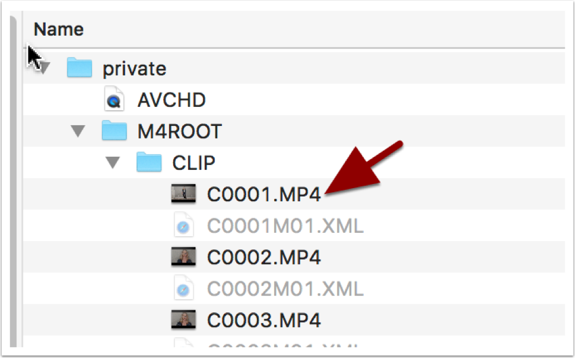This screenshot has height=358, width=575.
Task: Collapse the M4ROOT folder triangle
Action: click(78, 131)
